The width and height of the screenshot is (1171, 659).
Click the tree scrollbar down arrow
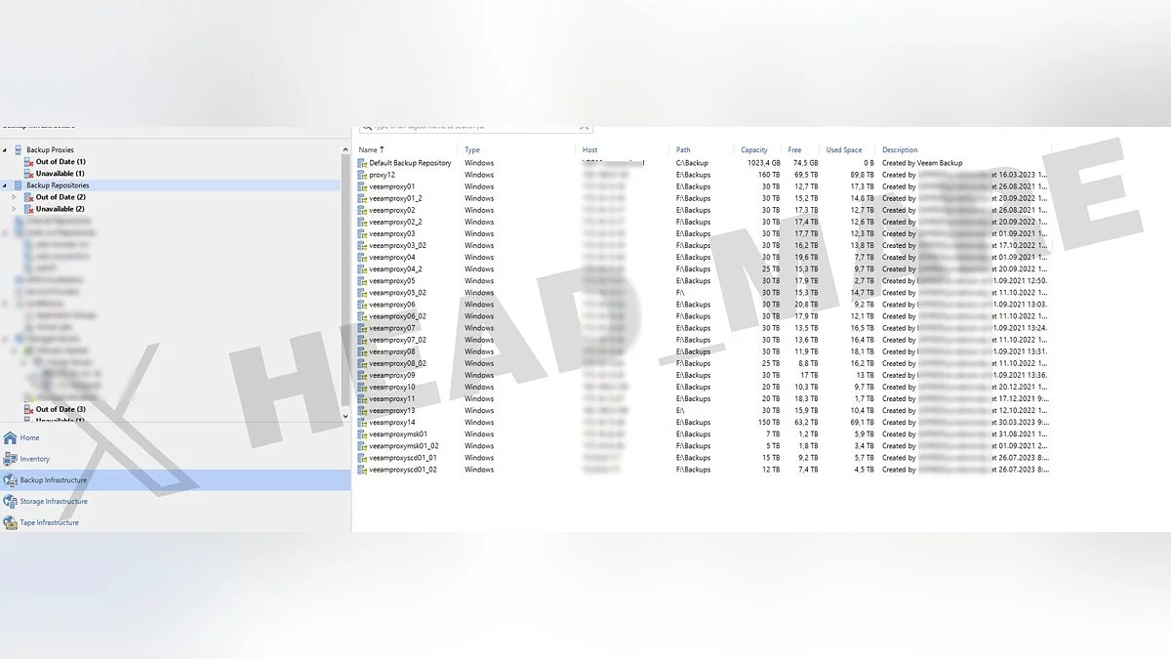(345, 416)
